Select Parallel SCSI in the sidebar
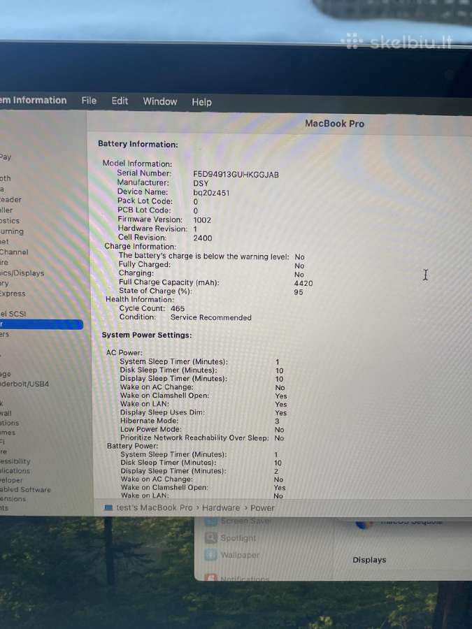 pyautogui.click(x=13, y=314)
